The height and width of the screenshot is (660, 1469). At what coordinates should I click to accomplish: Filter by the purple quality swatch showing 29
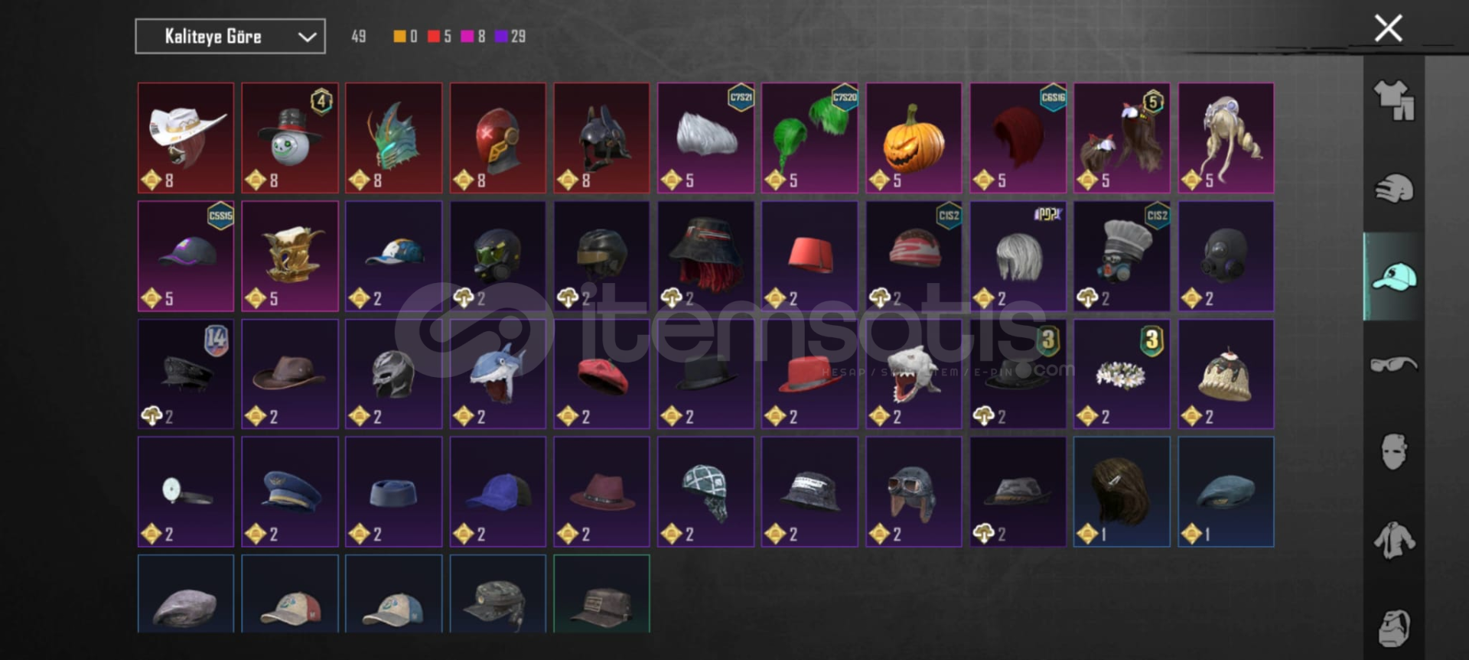501,36
